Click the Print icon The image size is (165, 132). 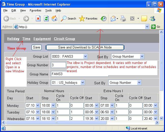pos(123,19)
